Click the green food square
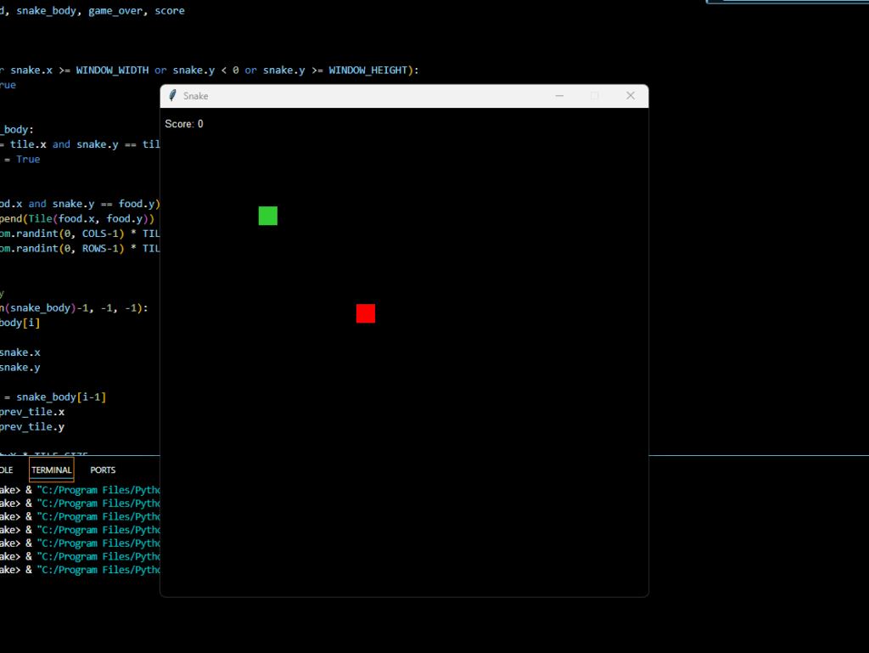 click(268, 216)
